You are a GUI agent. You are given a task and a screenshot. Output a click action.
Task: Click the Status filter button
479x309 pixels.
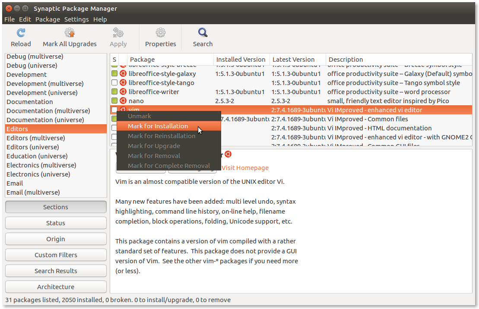coord(56,223)
